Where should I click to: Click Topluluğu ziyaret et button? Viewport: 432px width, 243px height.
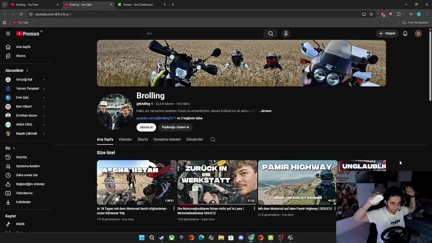(x=175, y=127)
